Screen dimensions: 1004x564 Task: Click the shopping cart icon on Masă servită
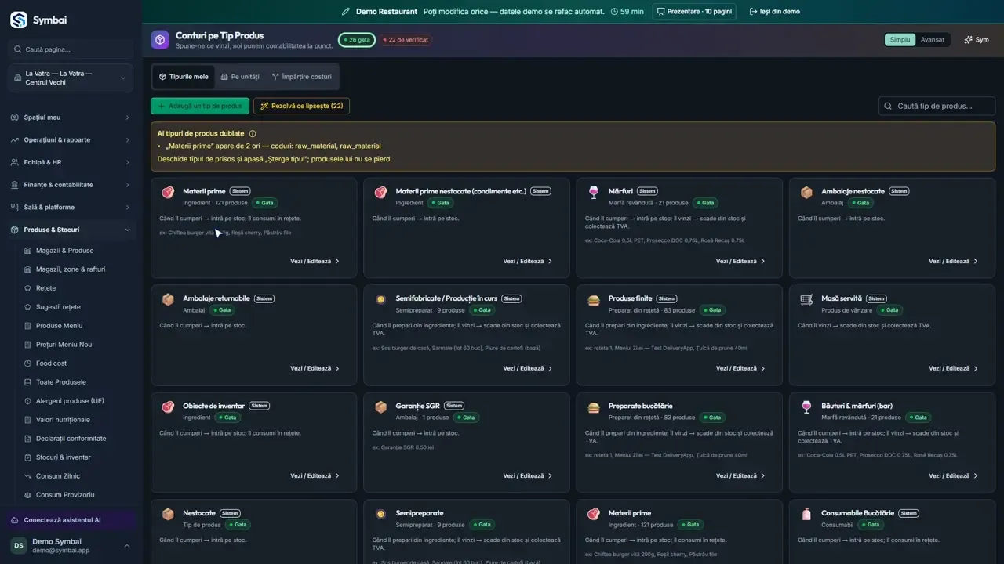point(806,299)
